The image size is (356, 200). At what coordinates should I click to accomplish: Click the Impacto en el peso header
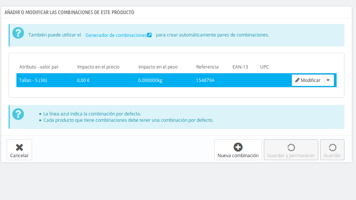tap(158, 67)
